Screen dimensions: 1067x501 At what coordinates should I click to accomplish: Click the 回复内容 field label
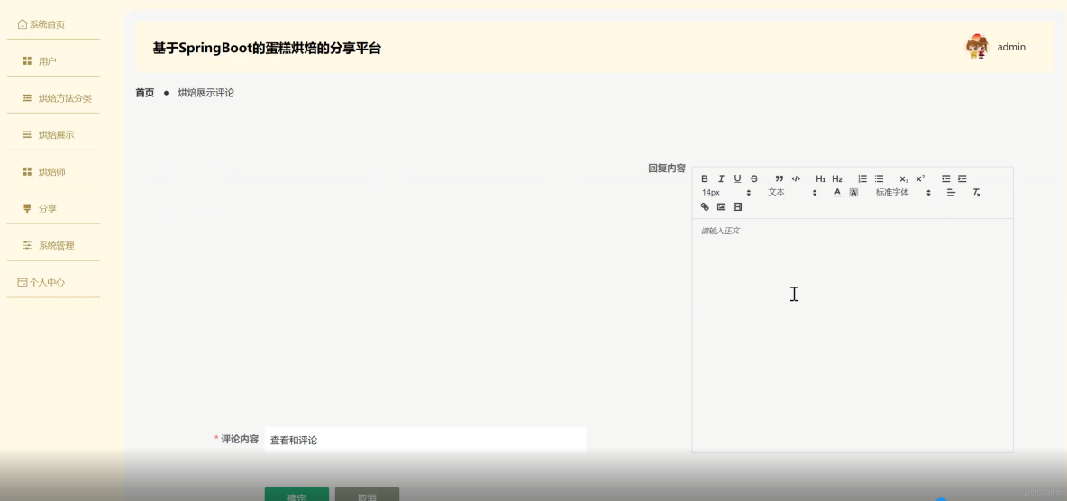click(667, 169)
